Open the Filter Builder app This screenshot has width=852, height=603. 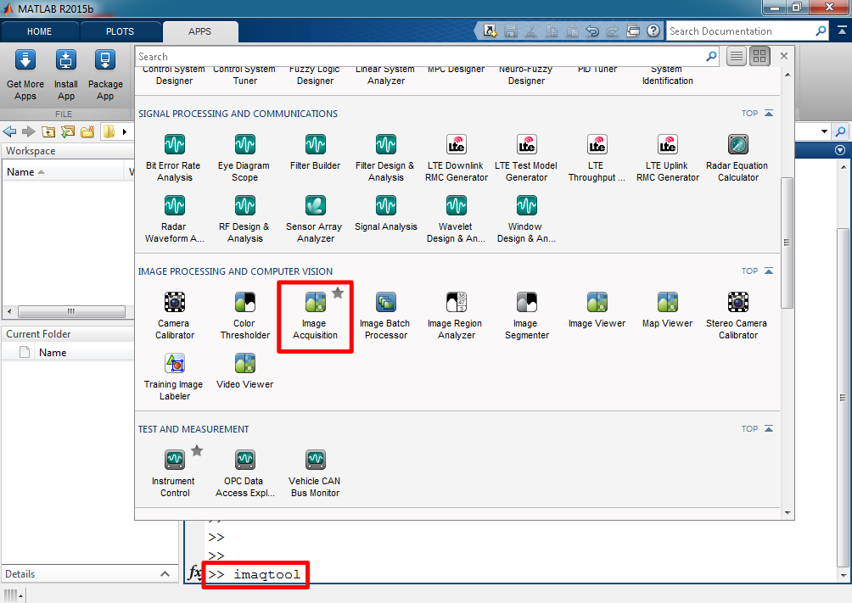[315, 153]
